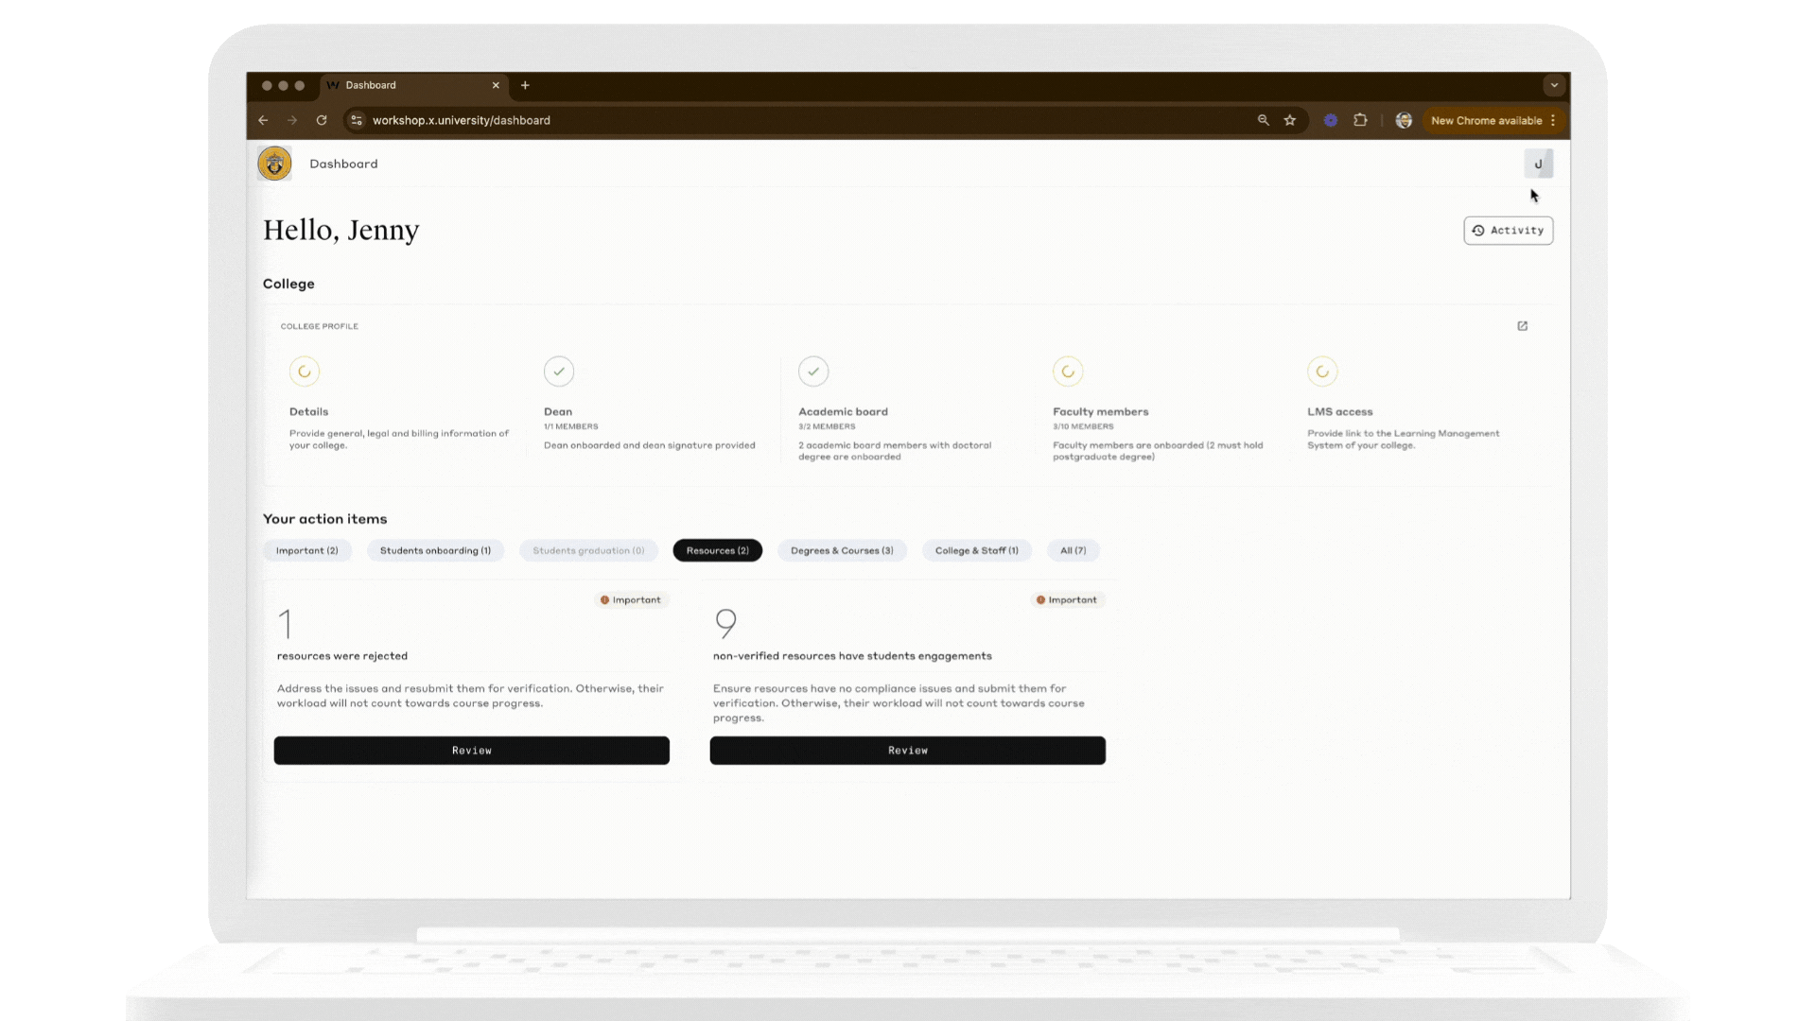Image resolution: width=1816 pixels, height=1021 pixels.
Task: Click 'COLLEGE PROFILE' label
Action: tap(320, 326)
